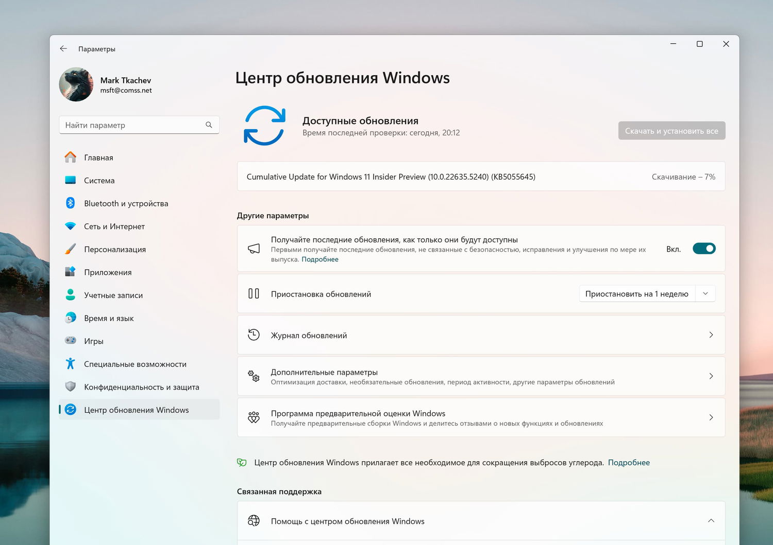The width and height of the screenshot is (773, 545).
Task: Click the megaphone icon for latest updates
Action: coord(254,249)
